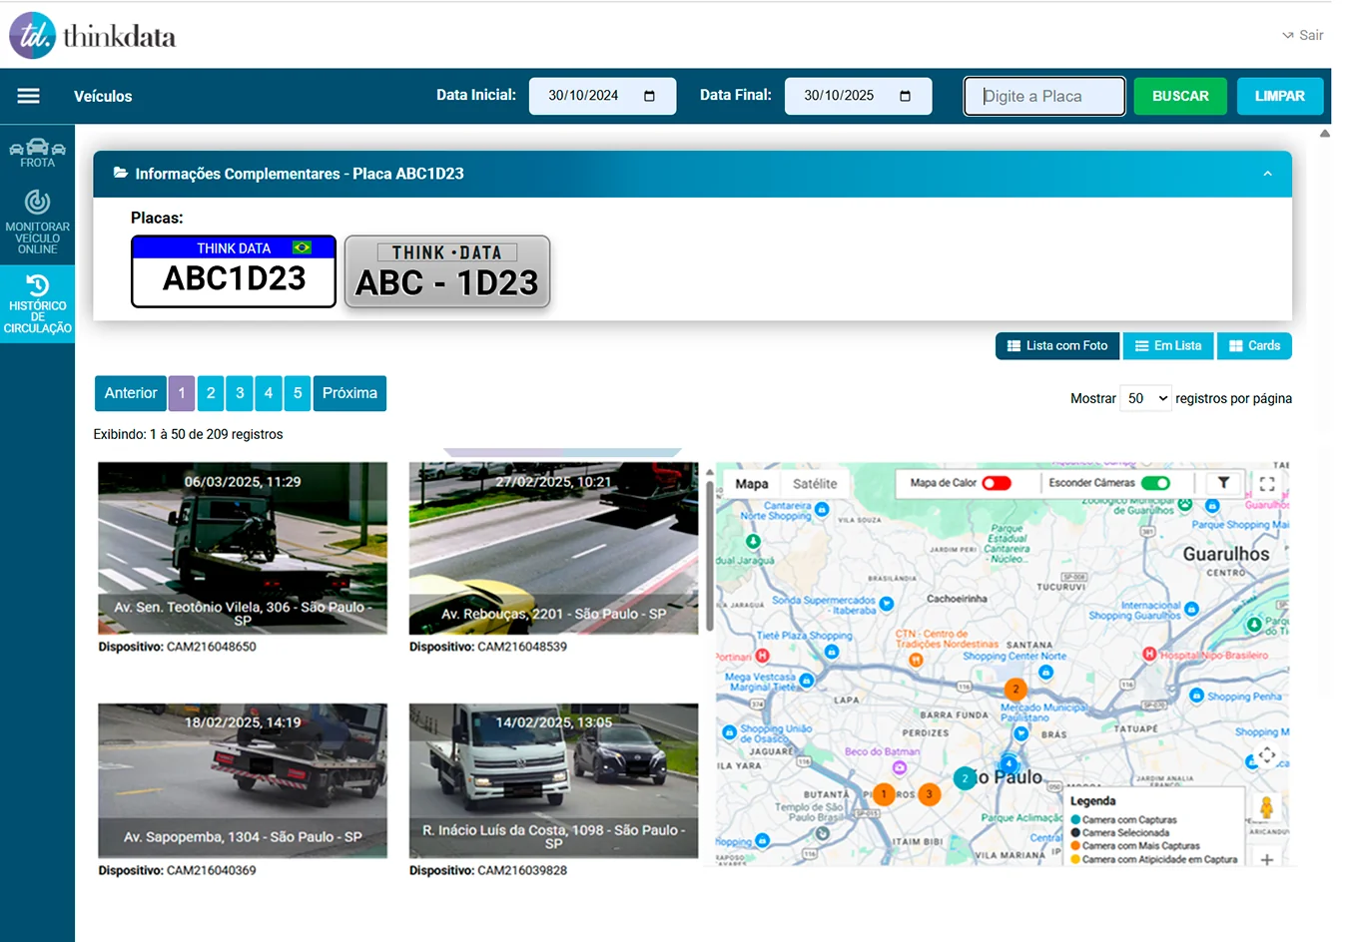Viewport: 1348px width, 942px height.
Task: Click Sonda Supermercados Itaberaba map pin
Action: coord(887,603)
